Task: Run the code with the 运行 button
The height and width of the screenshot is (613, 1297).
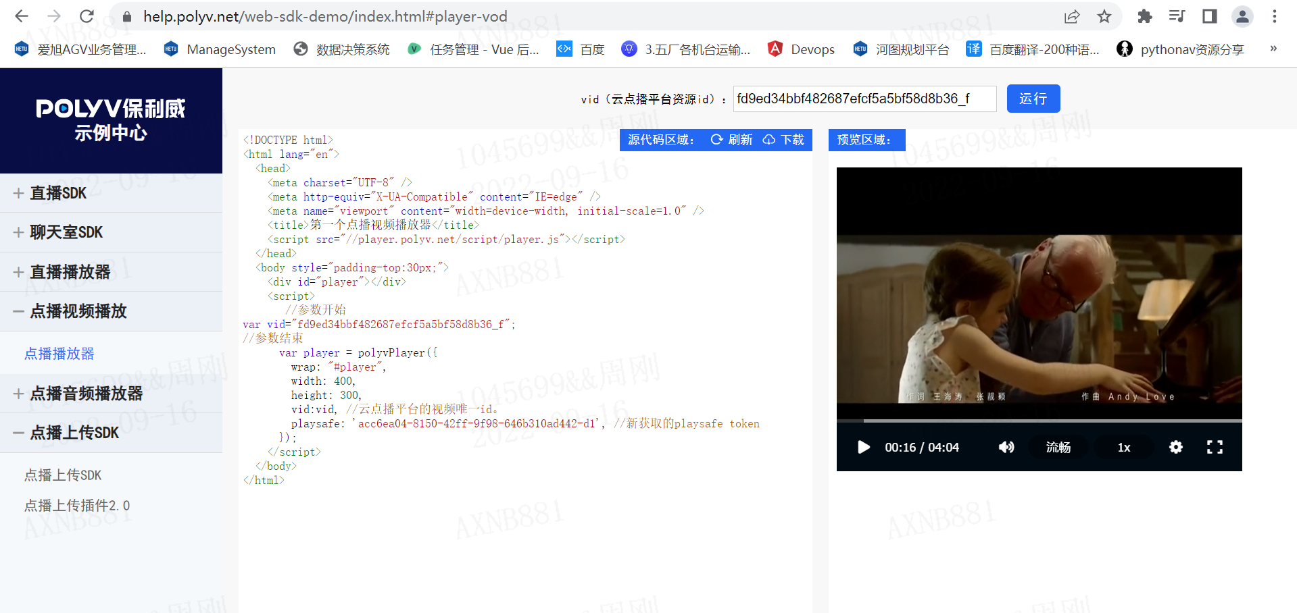Action: pos(1033,99)
